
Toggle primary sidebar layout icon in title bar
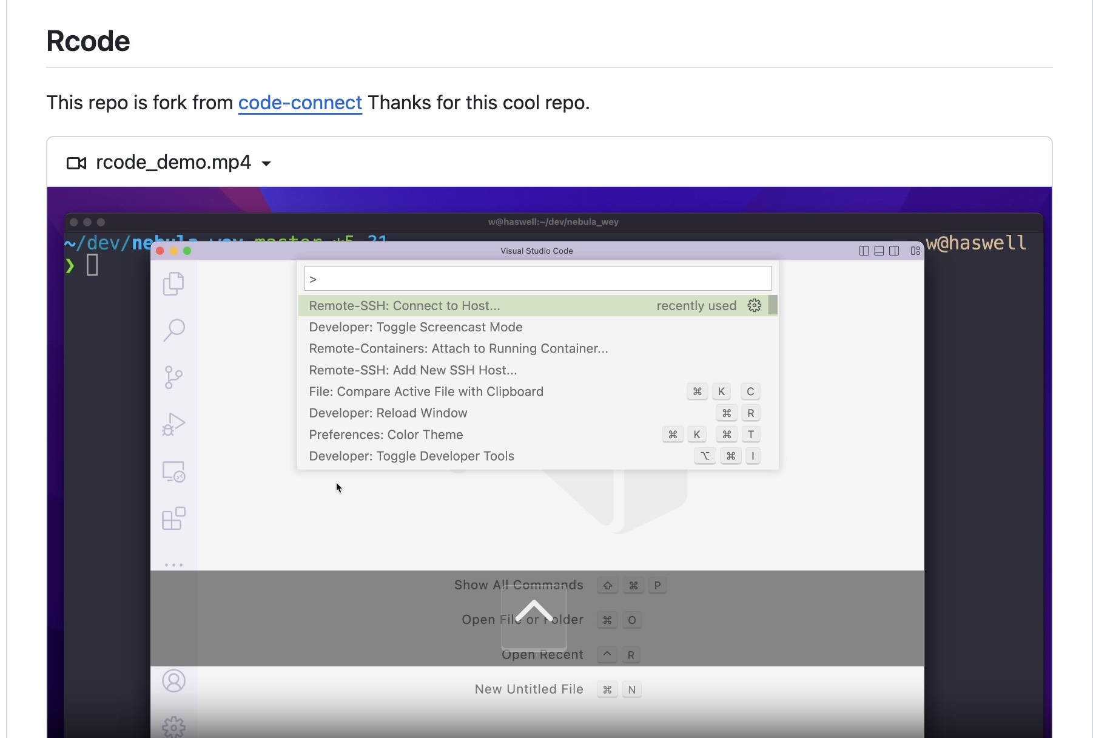(x=864, y=251)
